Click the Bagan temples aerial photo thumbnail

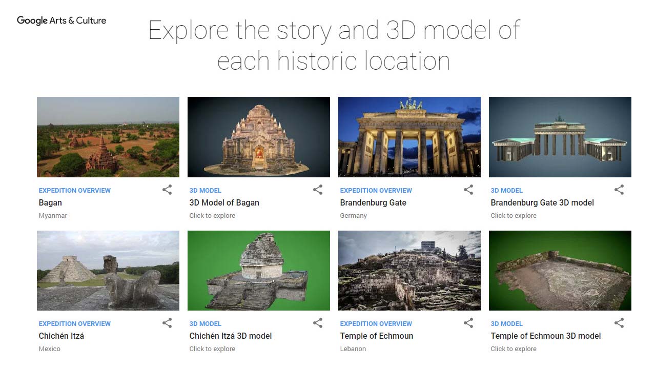108,137
